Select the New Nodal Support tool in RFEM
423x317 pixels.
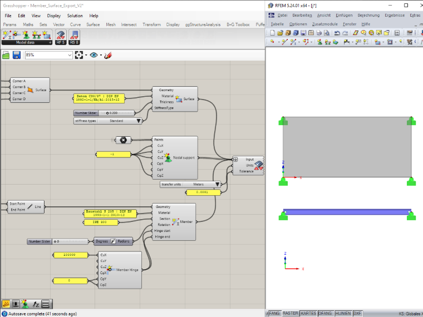click(x=319, y=42)
